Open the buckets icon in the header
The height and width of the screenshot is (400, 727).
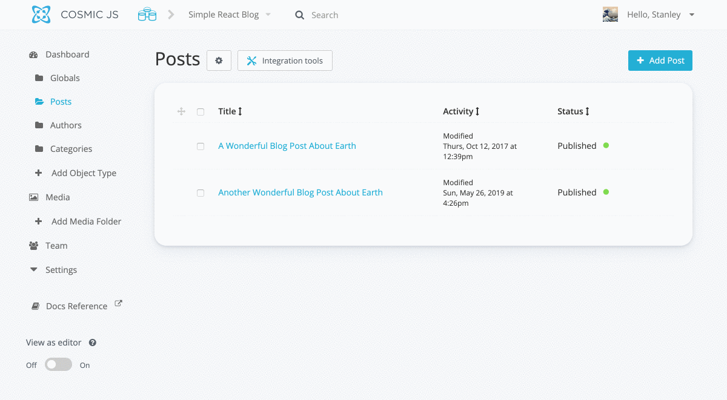147,15
